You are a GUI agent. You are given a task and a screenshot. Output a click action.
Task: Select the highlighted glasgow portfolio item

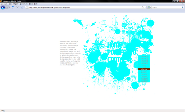pos(144,69)
